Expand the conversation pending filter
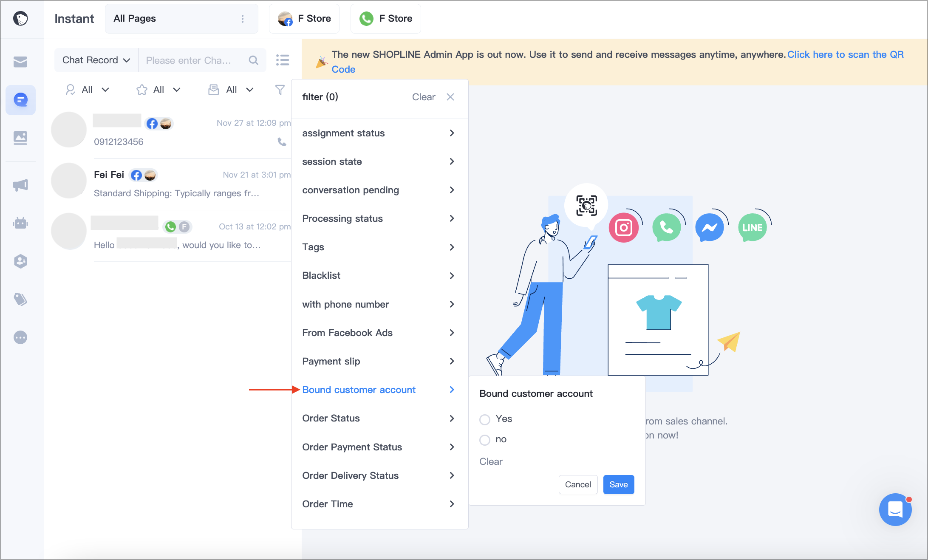This screenshot has width=928, height=560. (379, 190)
